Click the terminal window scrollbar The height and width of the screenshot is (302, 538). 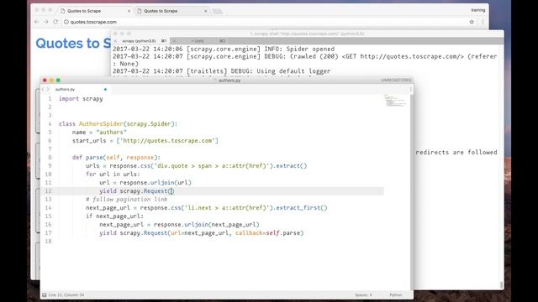click(501, 285)
